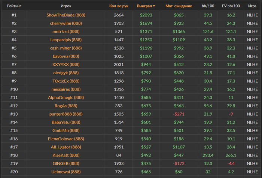The image size is (262, 178).
Task: Open Leopardpls (888) player page
Action: 66,40
